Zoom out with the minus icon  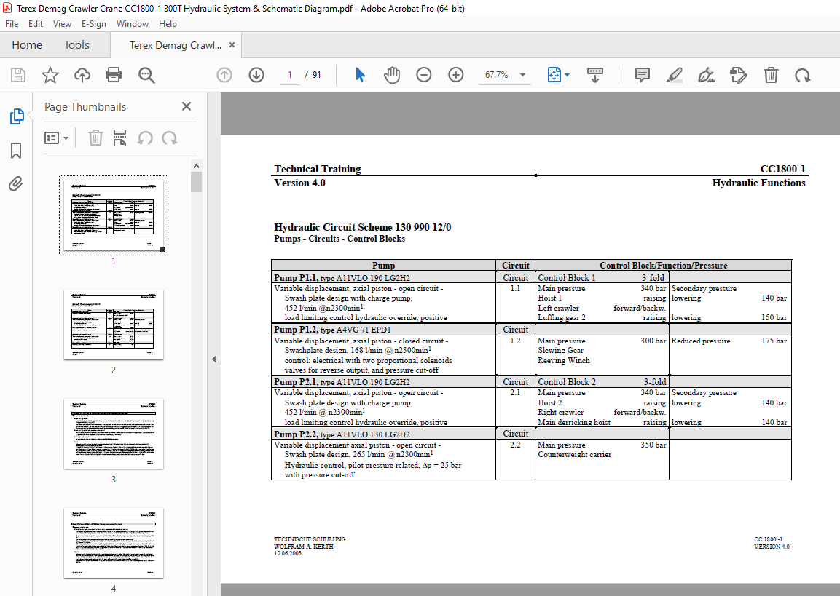[424, 75]
